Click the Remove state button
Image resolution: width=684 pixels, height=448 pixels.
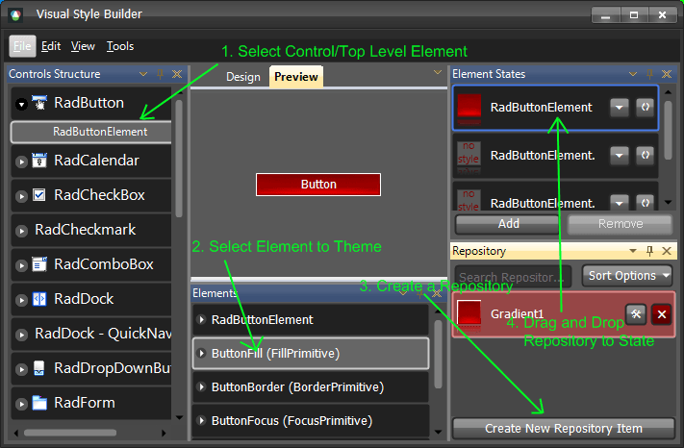pos(620,224)
